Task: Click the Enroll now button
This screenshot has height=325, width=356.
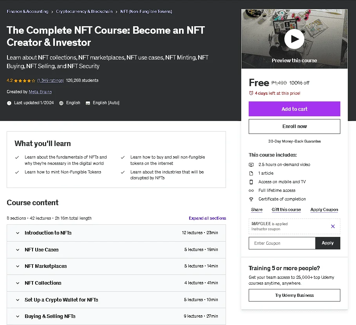Action: [295, 126]
